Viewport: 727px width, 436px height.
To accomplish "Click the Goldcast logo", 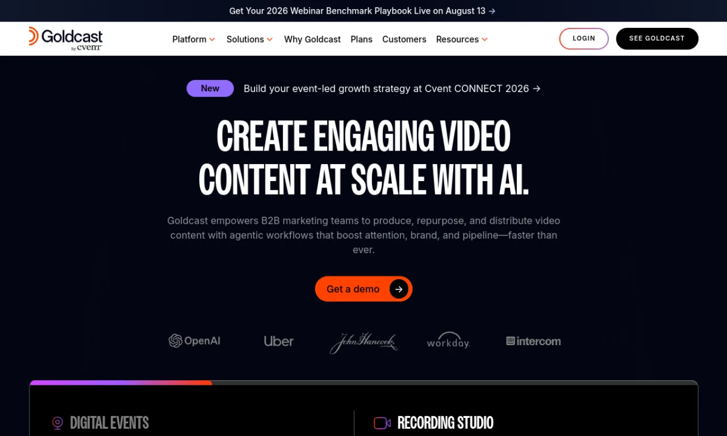I will [x=65, y=39].
